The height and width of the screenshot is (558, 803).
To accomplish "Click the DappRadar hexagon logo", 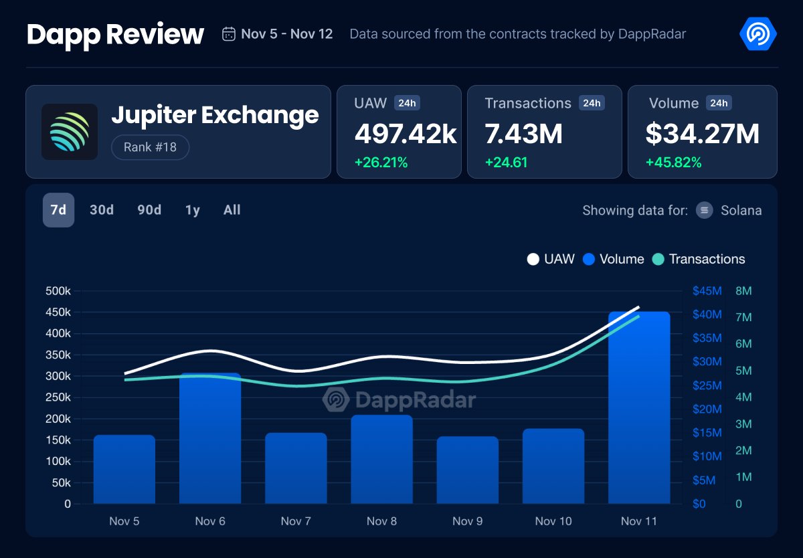I will tap(758, 33).
